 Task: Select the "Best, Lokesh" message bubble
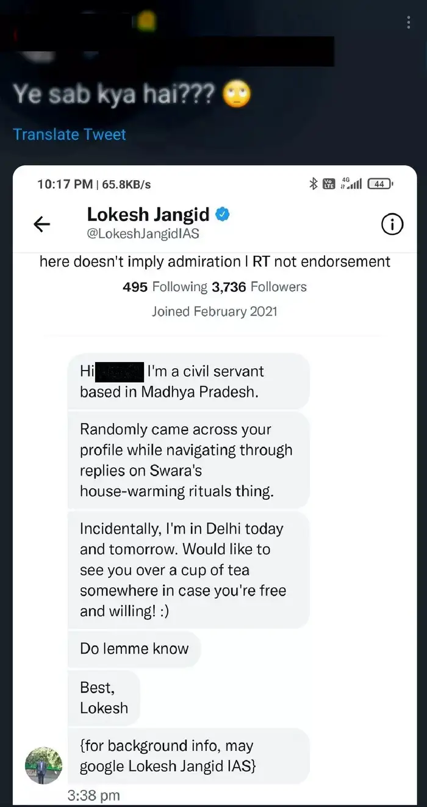coord(104,698)
